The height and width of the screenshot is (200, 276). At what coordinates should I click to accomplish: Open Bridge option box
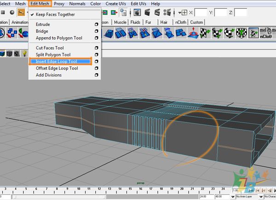coord(96,31)
